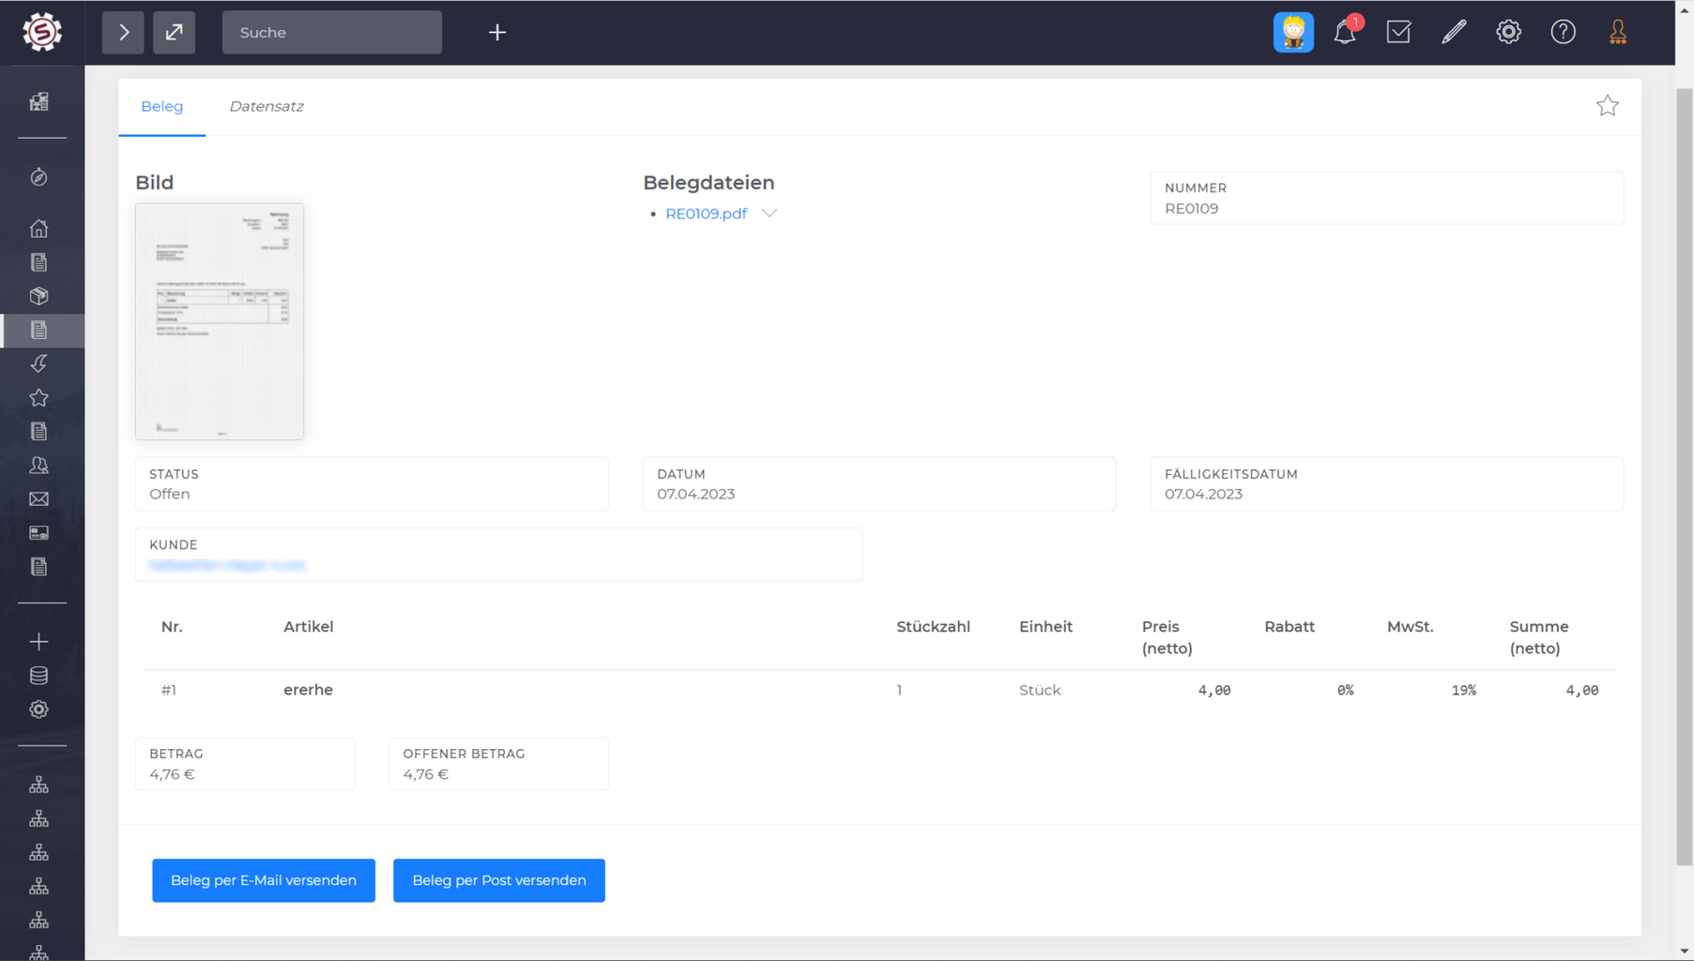Open the RE0109.pdf file link

click(706, 214)
